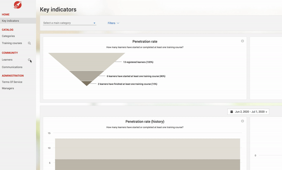
Task: Click the top funnel segment for registered learners
Action: pyautogui.click(x=87, y=62)
